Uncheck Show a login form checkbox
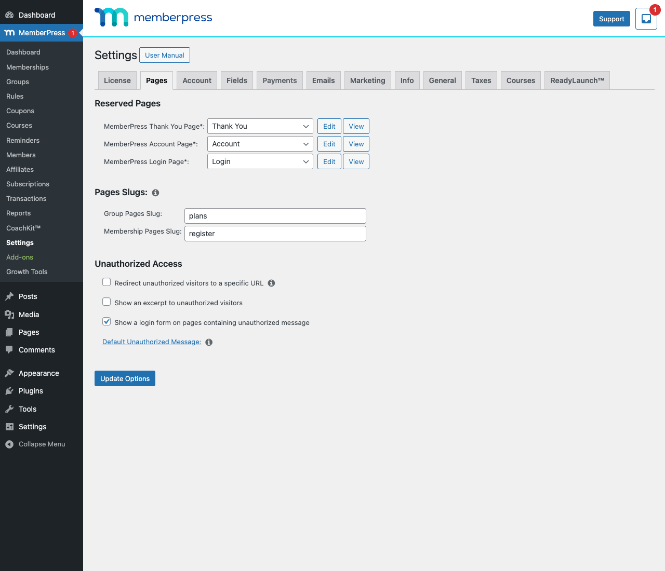 pos(107,322)
